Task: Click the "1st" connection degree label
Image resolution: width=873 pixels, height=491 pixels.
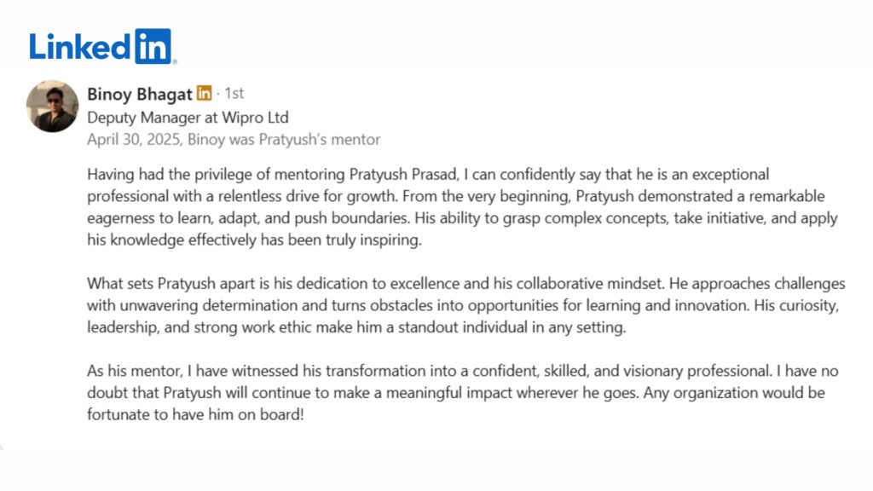Action: pyautogui.click(x=234, y=95)
